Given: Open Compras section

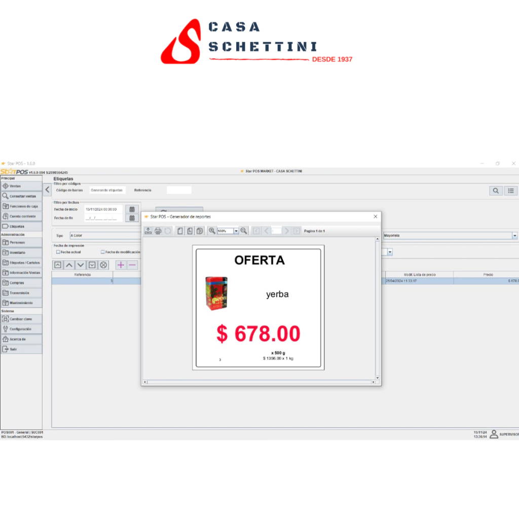Looking at the screenshot, I should point(21,283).
